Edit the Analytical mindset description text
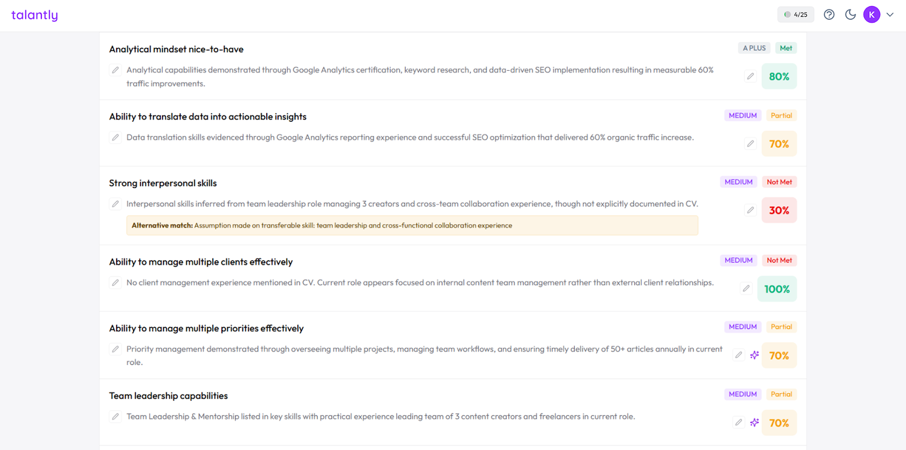This screenshot has height=450, width=906. 116,70
